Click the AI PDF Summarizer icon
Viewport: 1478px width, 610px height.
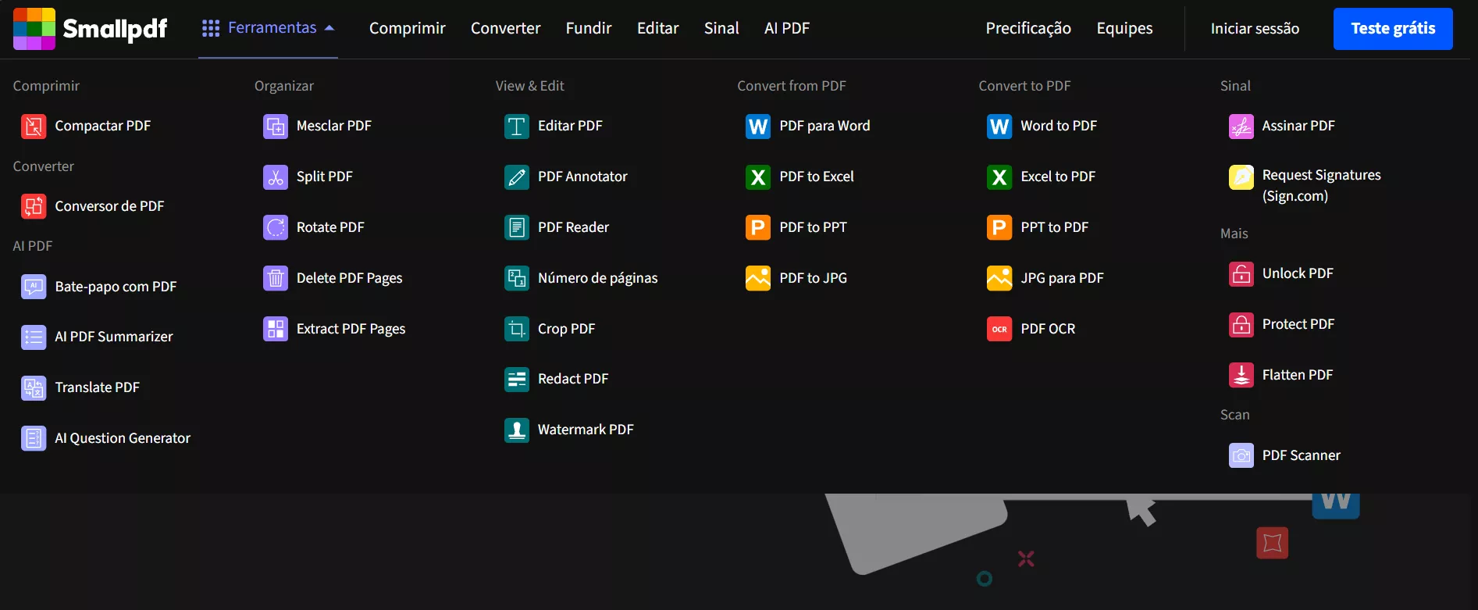point(34,337)
